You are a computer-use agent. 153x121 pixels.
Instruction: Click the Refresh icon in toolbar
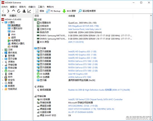click(x=19, y=11)
